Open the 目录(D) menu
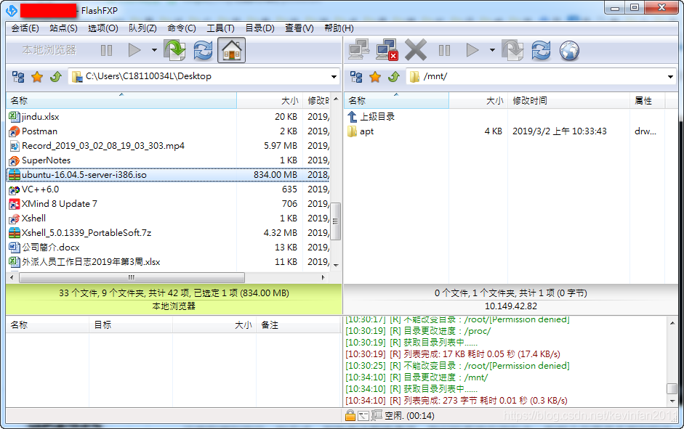The image size is (684, 429). [x=259, y=28]
